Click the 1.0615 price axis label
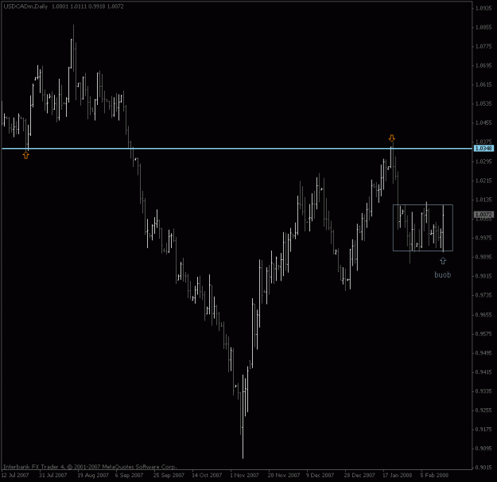This screenshot has width=497, height=482. tap(483, 84)
